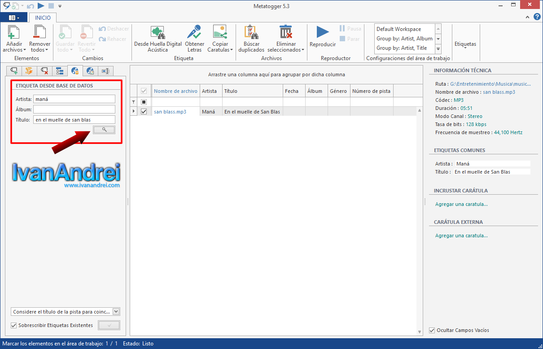The height and width of the screenshot is (349, 543).
Task: Toggle the filter row checkbox
Action: [x=144, y=102]
